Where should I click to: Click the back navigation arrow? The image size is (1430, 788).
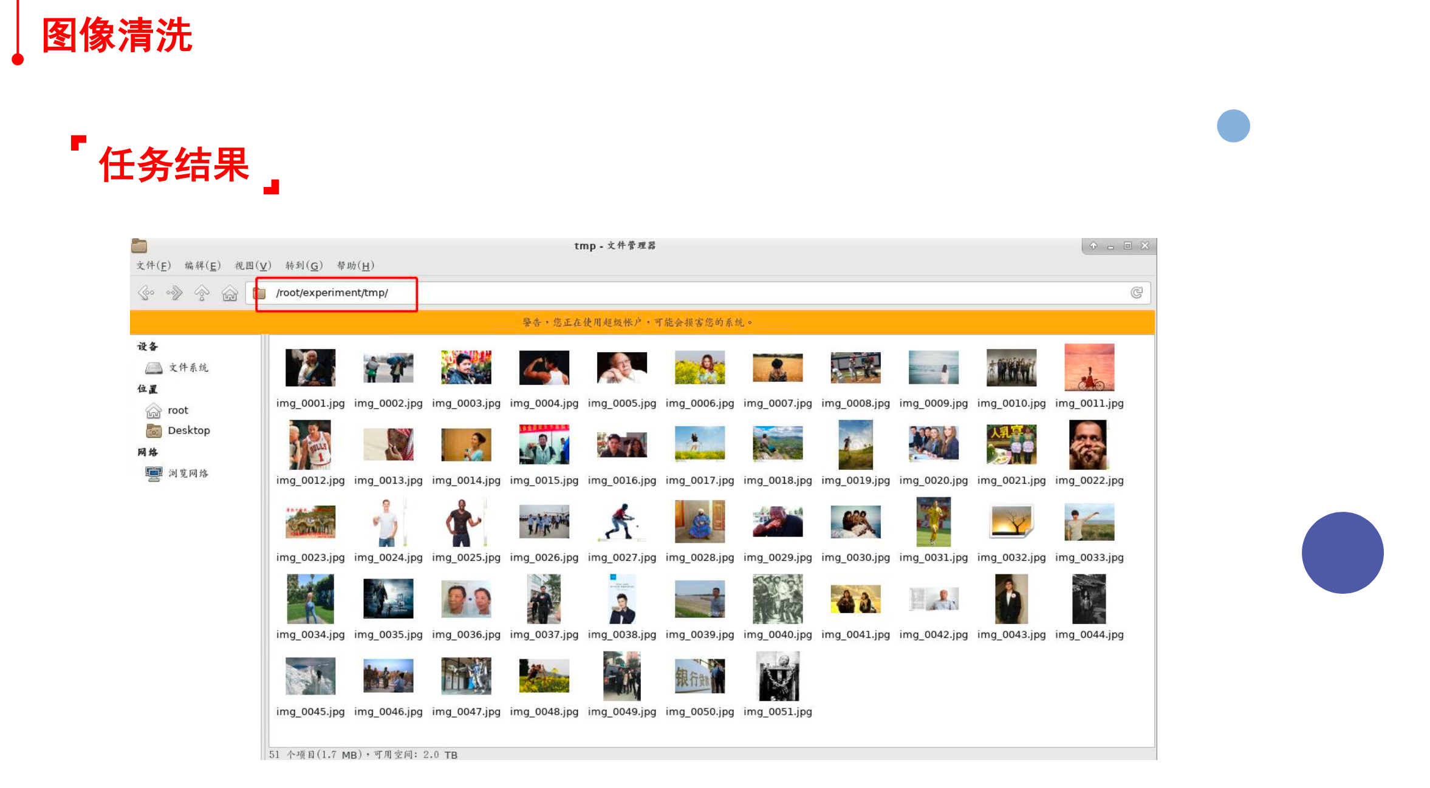146,293
